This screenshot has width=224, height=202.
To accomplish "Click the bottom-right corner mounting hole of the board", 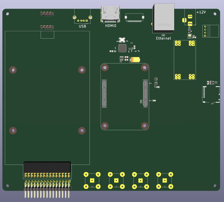I will pos(215,186).
